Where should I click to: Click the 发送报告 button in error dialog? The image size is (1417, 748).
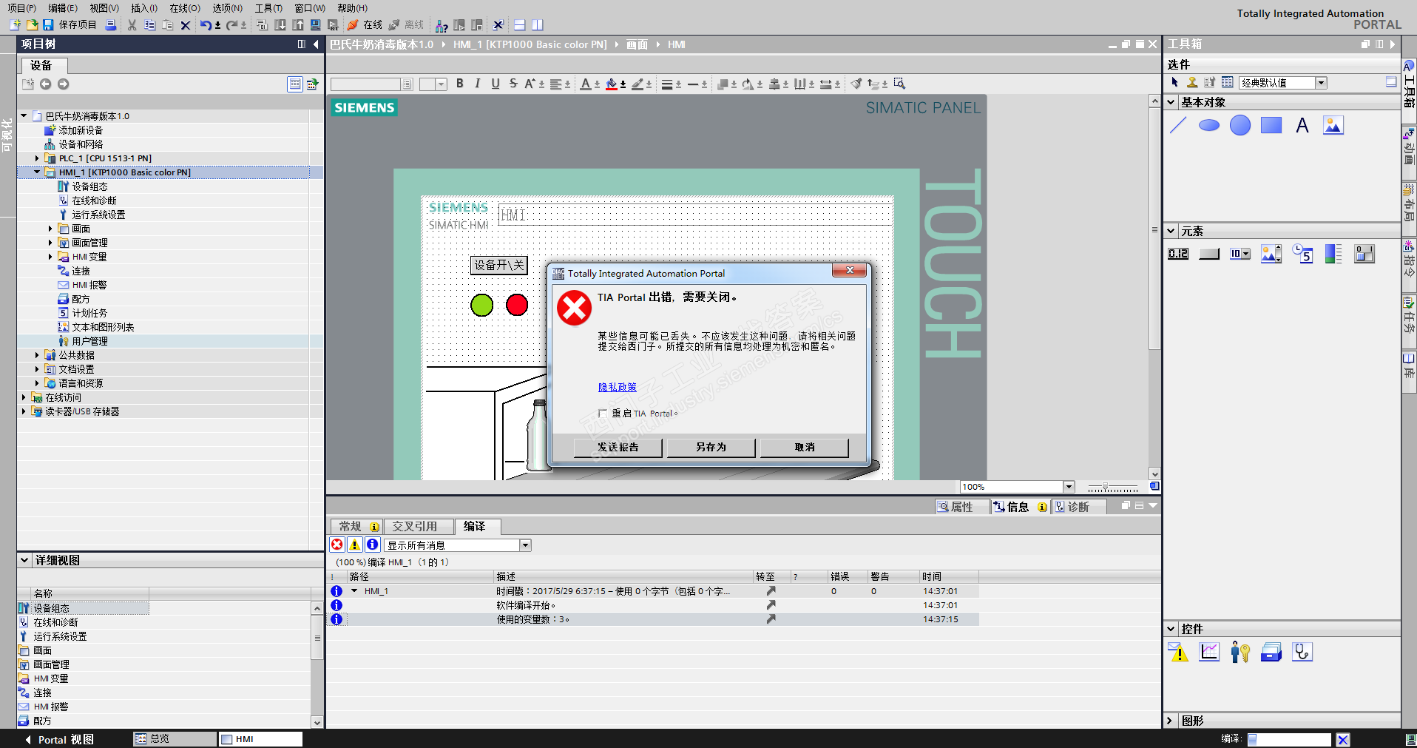[x=618, y=447]
